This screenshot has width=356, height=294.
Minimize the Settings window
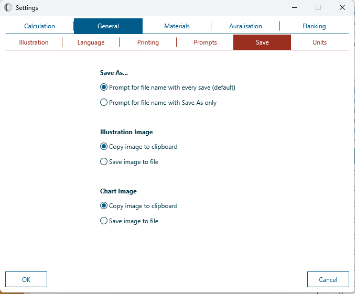(x=295, y=7)
